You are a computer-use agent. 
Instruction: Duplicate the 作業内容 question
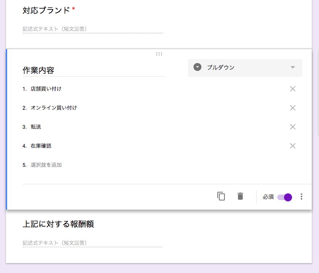click(x=221, y=196)
